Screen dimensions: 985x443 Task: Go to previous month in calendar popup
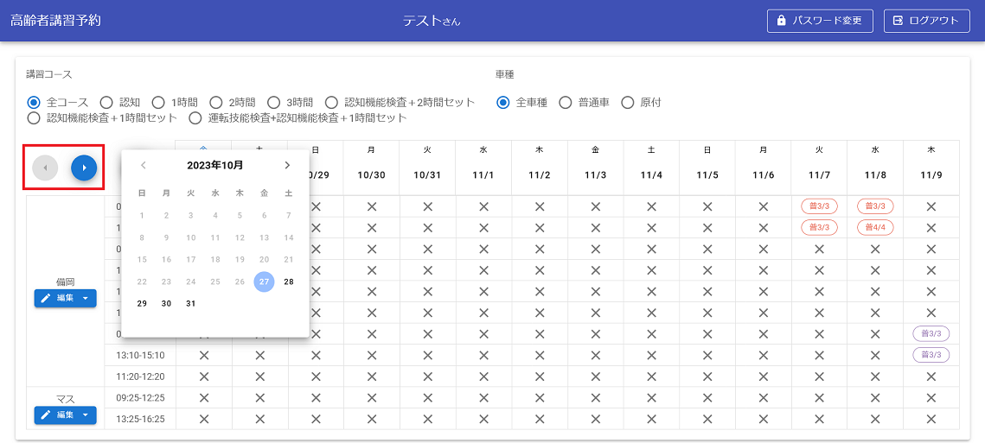point(144,165)
